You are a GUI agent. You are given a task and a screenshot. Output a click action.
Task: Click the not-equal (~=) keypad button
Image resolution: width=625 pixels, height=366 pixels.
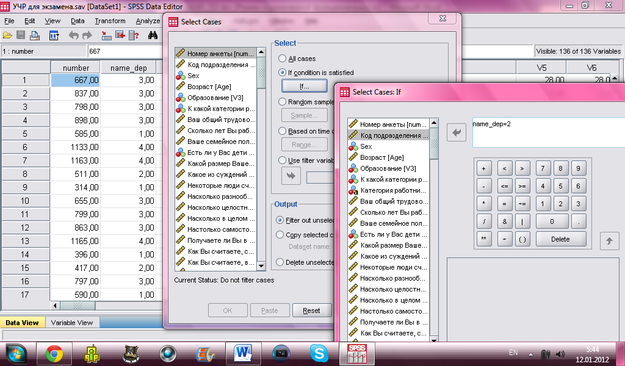pos(522,204)
